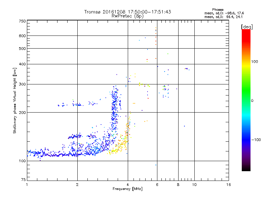Click the colorbar tick label '-100'
The image size is (269, 201).
click(x=256, y=140)
